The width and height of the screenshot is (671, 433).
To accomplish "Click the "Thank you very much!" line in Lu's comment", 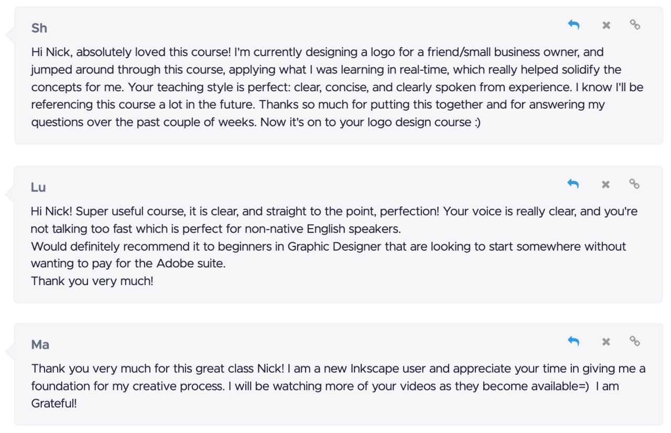I will [92, 281].
